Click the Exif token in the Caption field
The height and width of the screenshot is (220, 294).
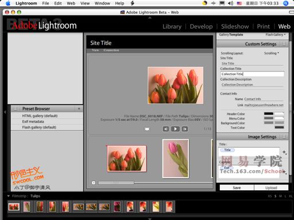click(227, 168)
